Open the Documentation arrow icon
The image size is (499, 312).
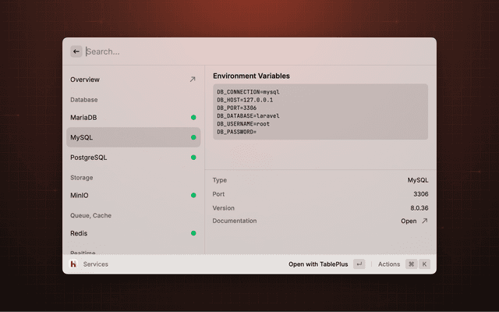pos(424,221)
